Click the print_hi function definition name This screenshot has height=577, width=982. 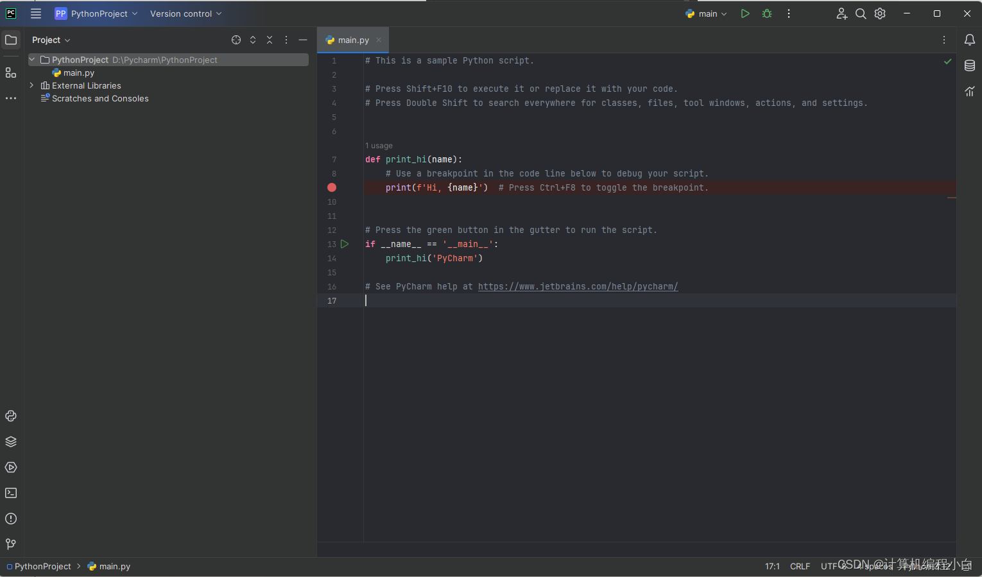tap(406, 159)
